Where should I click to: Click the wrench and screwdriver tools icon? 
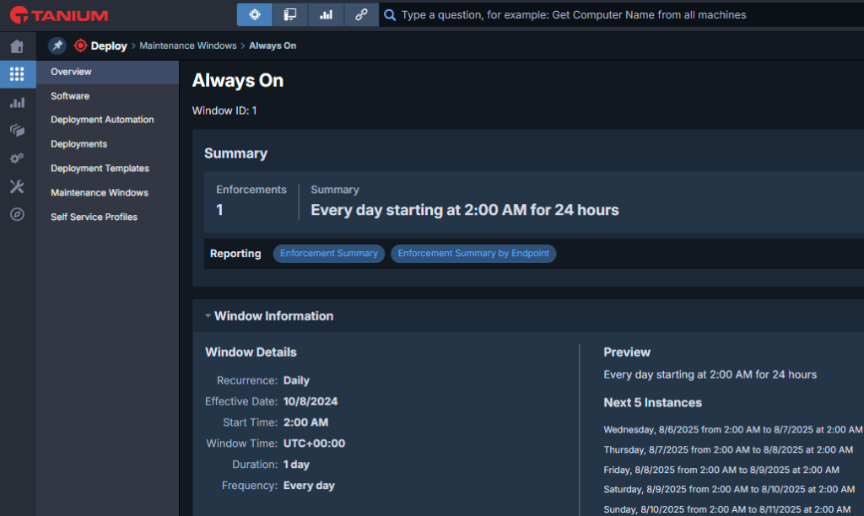pos(17,186)
